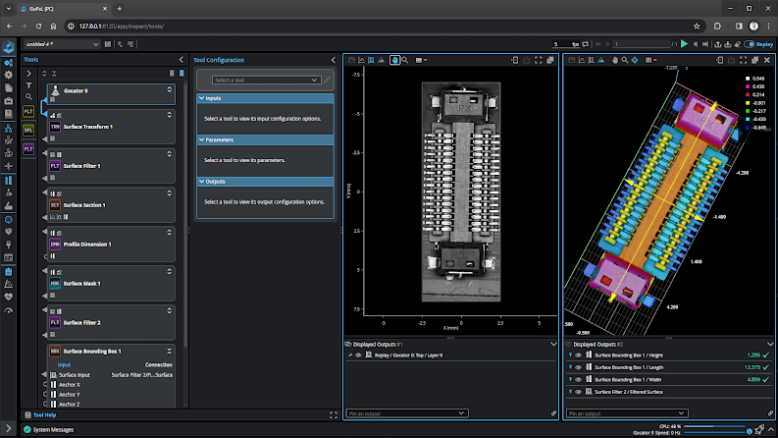778x438 pixels.
Task: Collapse the Tools panel with arrow
Action: [181, 60]
